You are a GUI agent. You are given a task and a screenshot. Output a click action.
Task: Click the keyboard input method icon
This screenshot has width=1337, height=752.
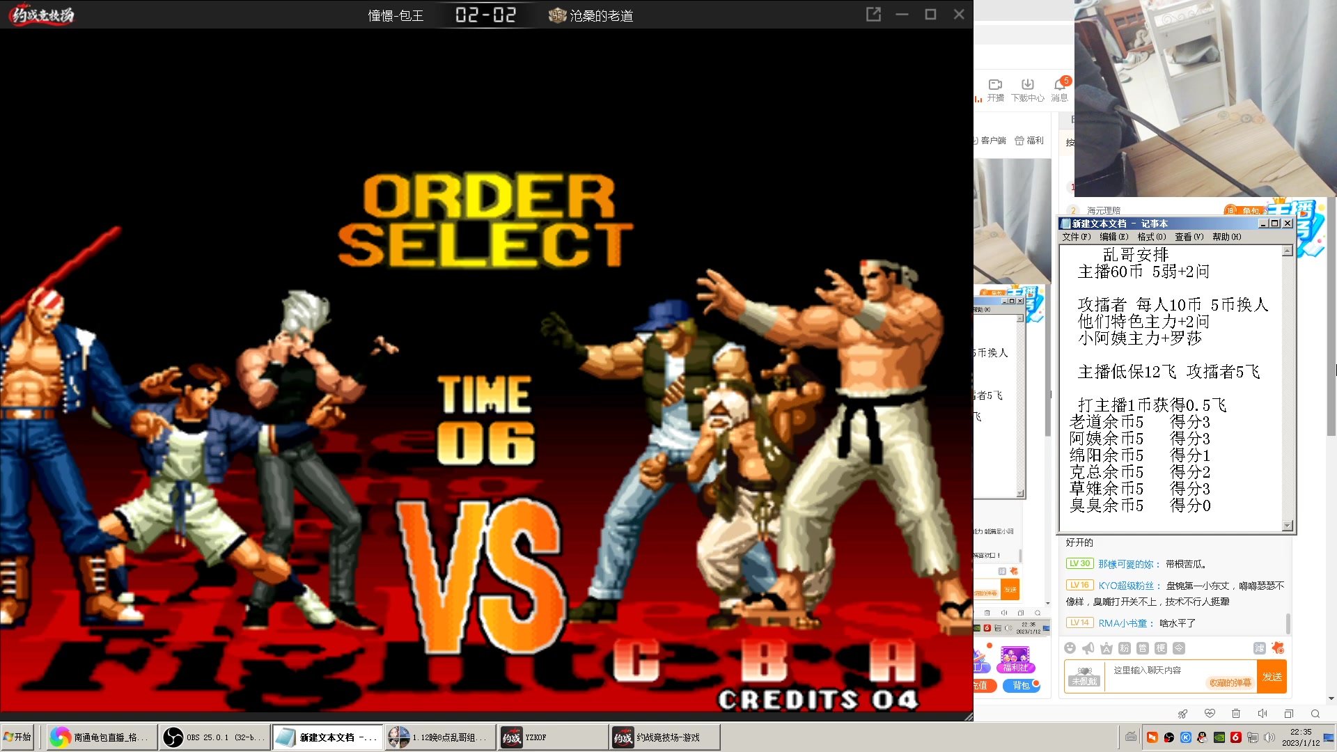tap(1131, 737)
